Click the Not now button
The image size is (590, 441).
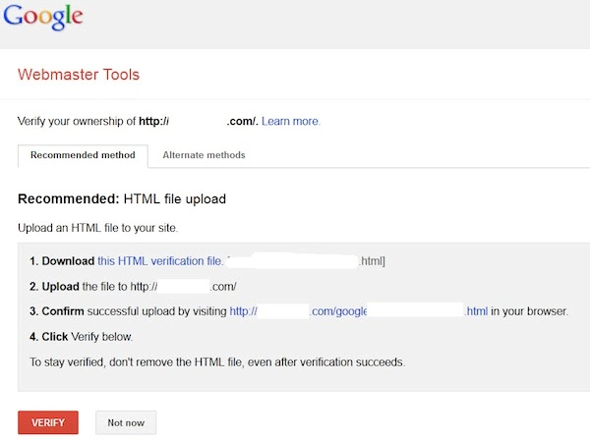(126, 422)
